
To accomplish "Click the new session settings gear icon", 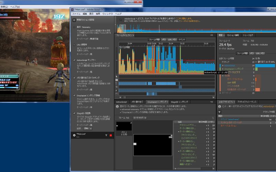I will 74,20.
